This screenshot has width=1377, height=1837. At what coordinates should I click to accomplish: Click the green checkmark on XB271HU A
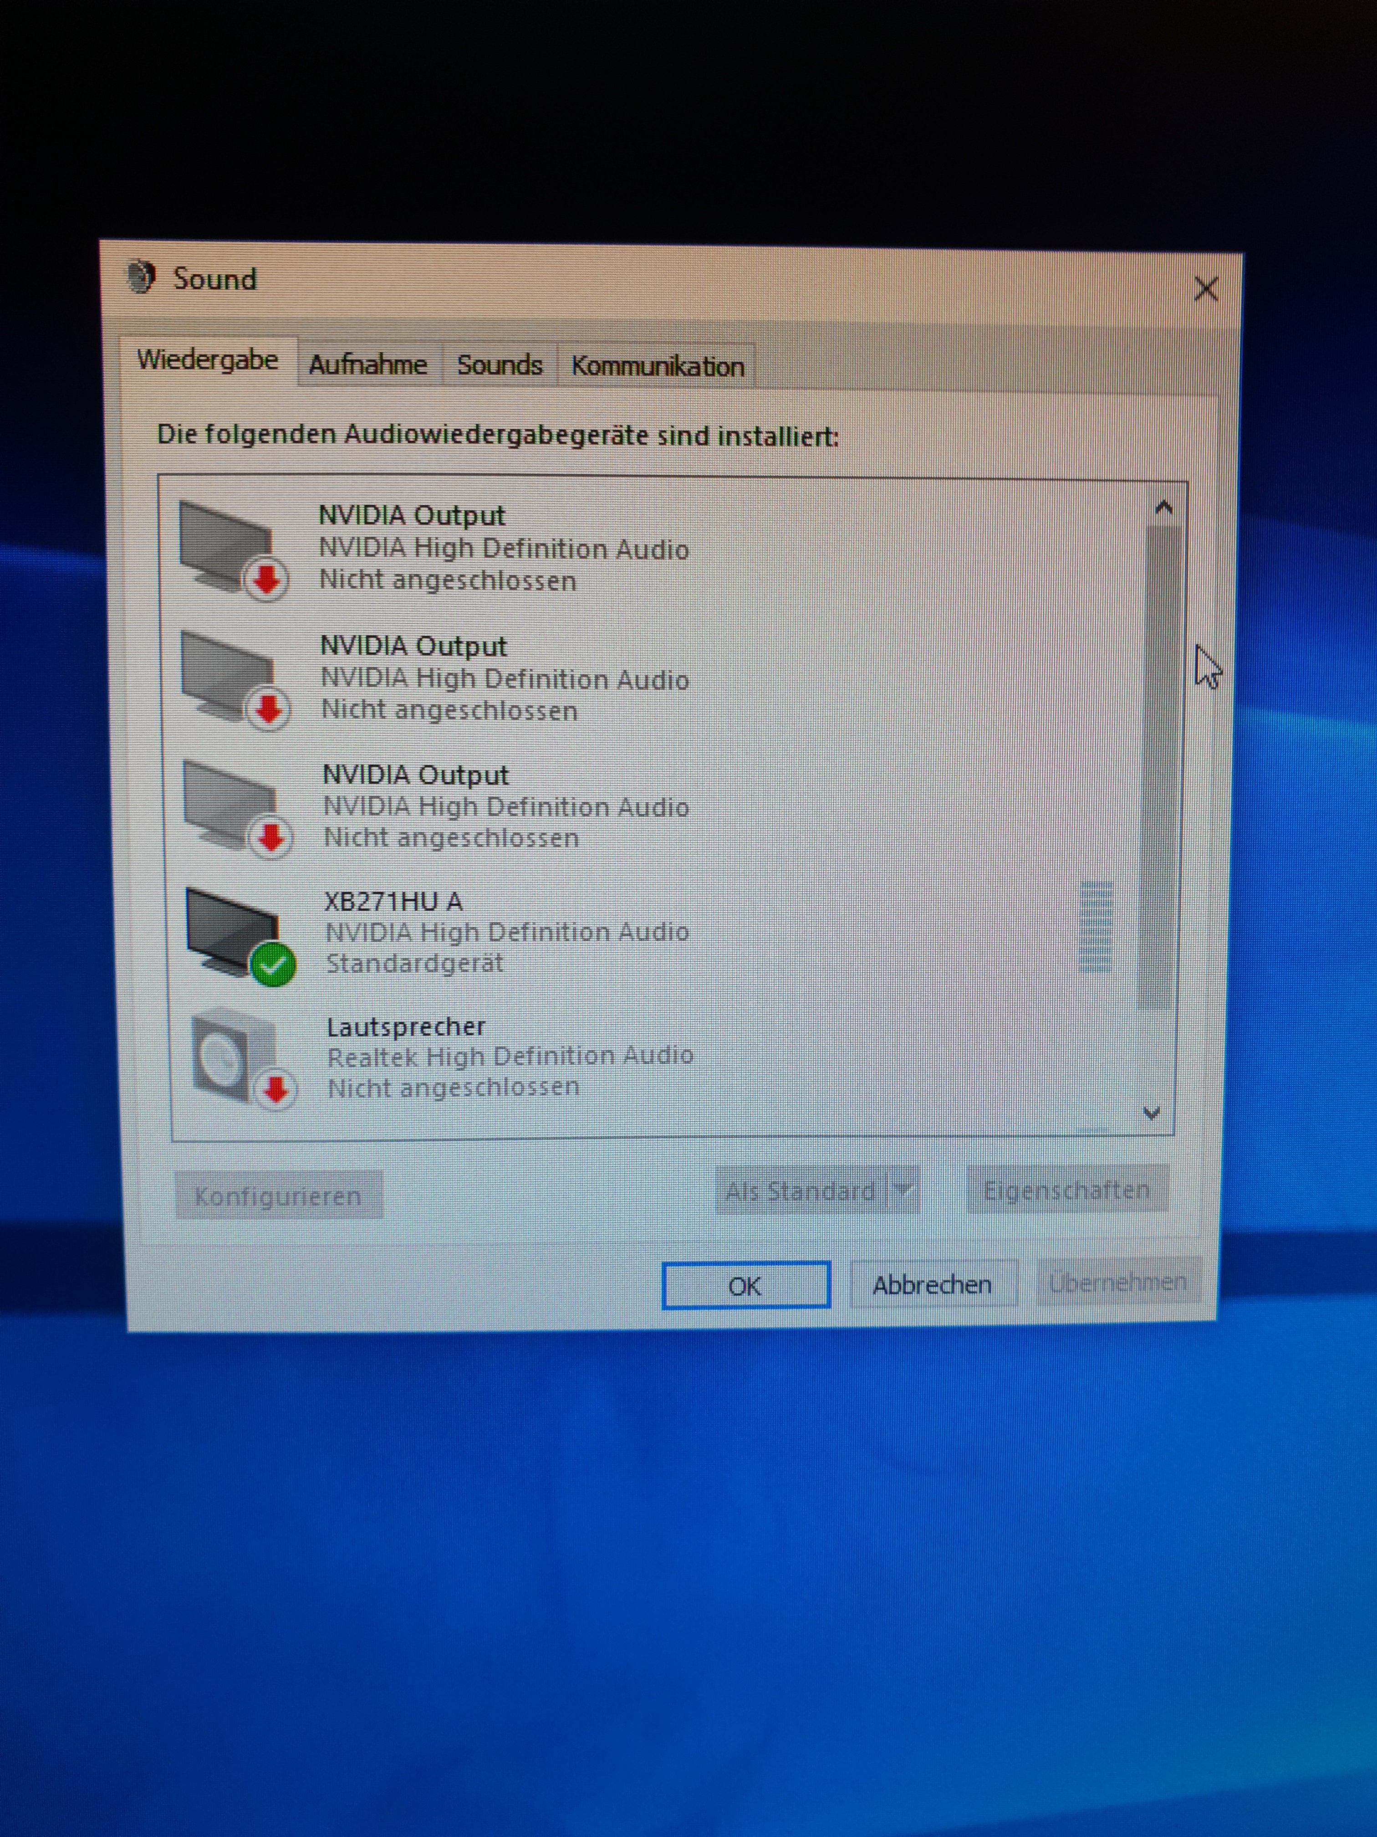(272, 965)
